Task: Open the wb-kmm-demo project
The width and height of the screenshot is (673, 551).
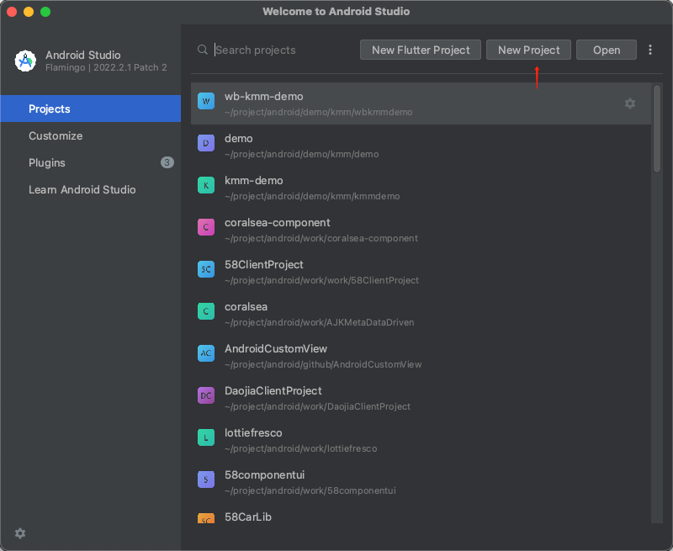Action: point(421,103)
